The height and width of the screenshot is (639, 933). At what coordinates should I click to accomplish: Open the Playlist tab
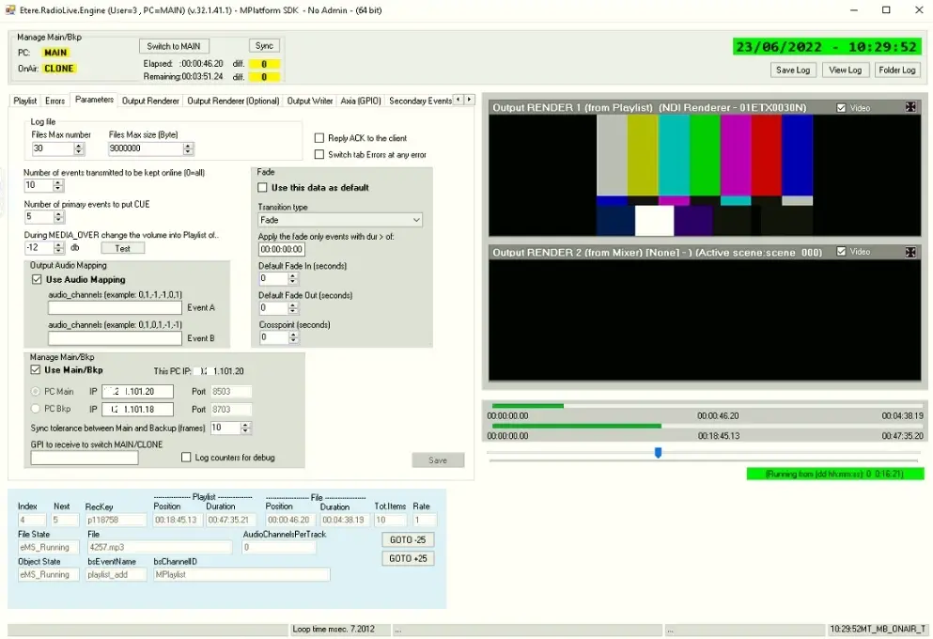[x=25, y=101]
